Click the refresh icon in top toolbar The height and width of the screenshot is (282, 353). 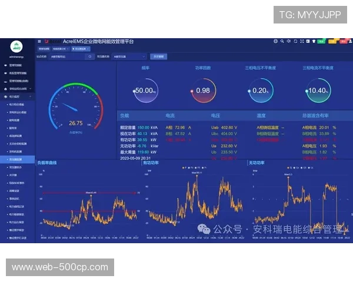tap(297, 42)
